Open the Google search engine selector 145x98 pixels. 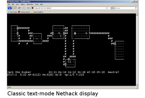click(114, 8)
